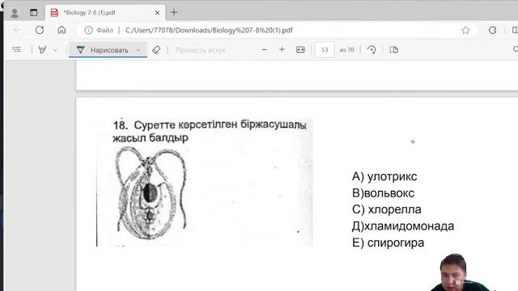The height and width of the screenshot is (291, 518).
Task: Toggle PDF table of contents icon
Action: (x=17, y=50)
